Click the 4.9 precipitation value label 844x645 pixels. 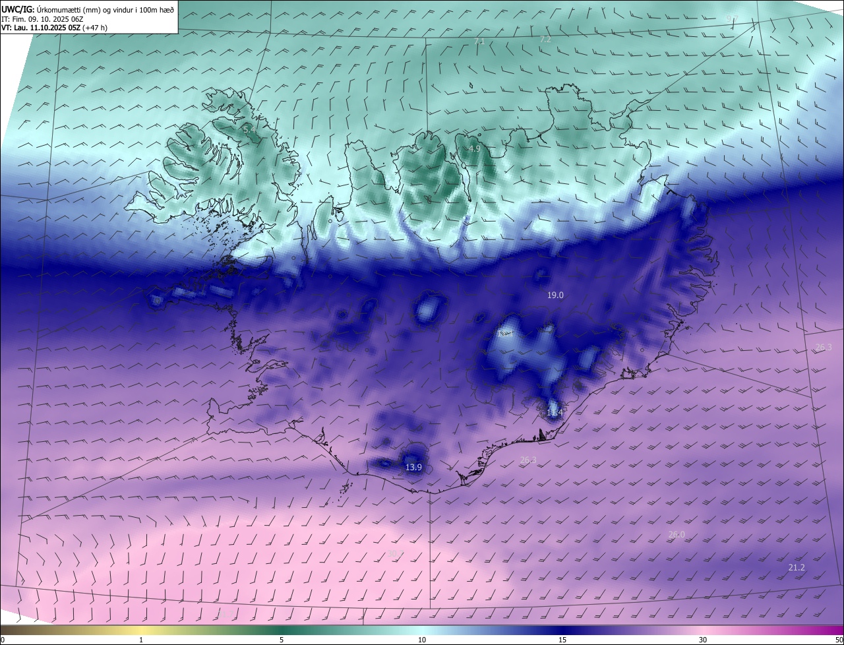pos(474,149)
